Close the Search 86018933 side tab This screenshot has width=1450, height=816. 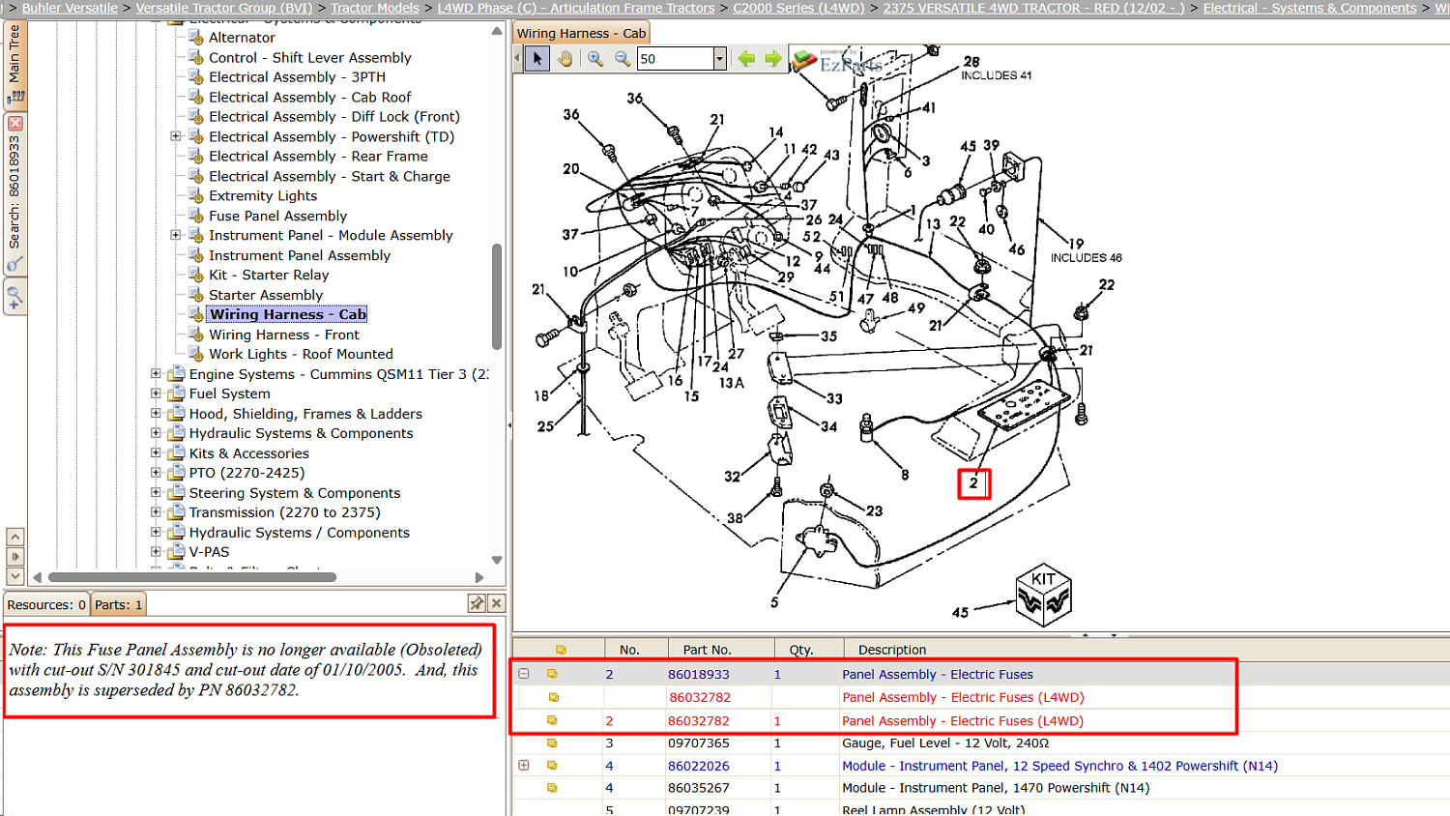tap(14, 124)
